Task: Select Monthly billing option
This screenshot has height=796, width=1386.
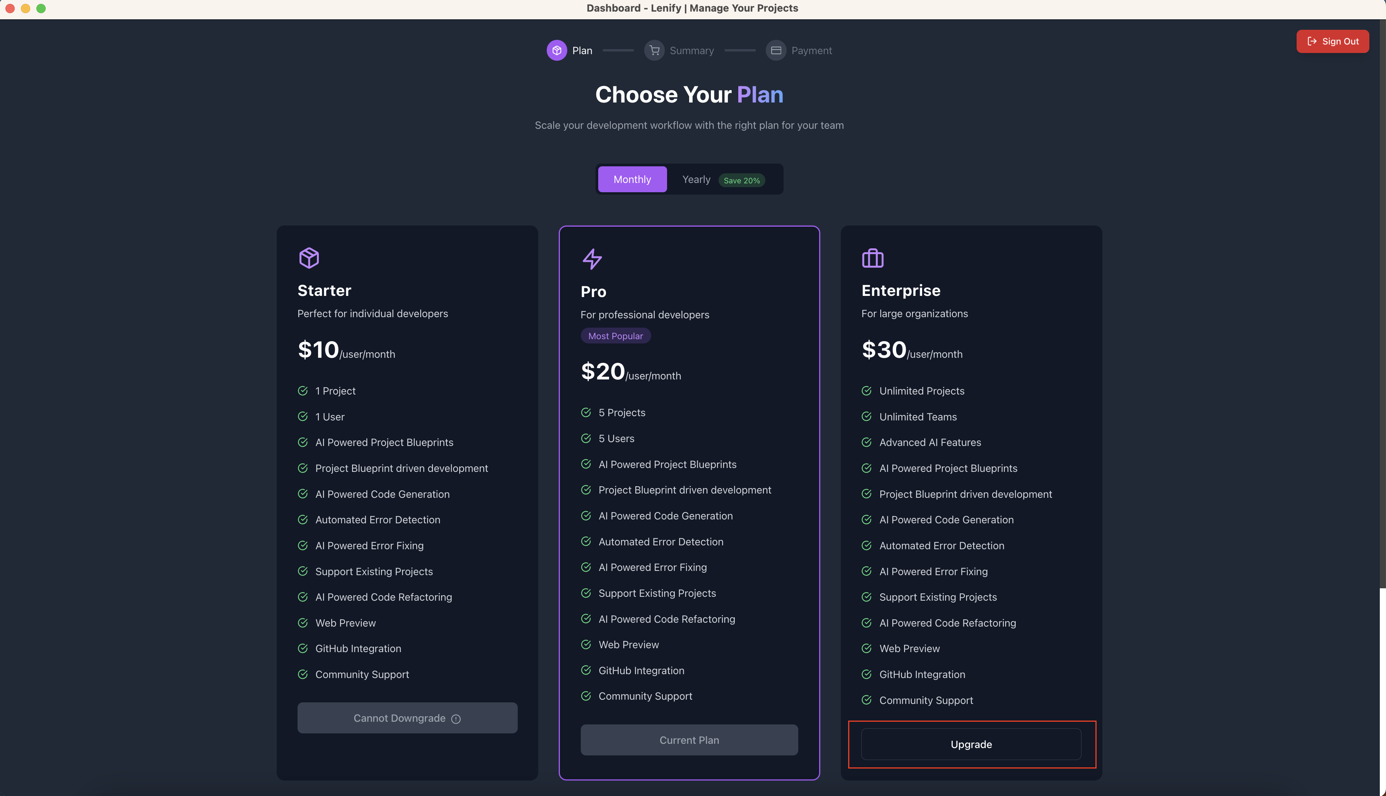Action: click(x=632, y=179)
